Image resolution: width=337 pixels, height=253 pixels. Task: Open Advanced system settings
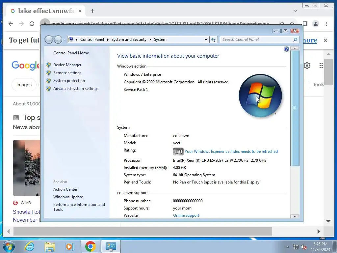click(x=76, y=89)
